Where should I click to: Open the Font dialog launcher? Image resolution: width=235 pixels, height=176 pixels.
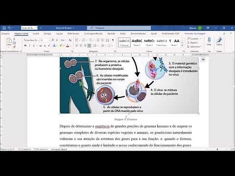(x=72, y=51)
